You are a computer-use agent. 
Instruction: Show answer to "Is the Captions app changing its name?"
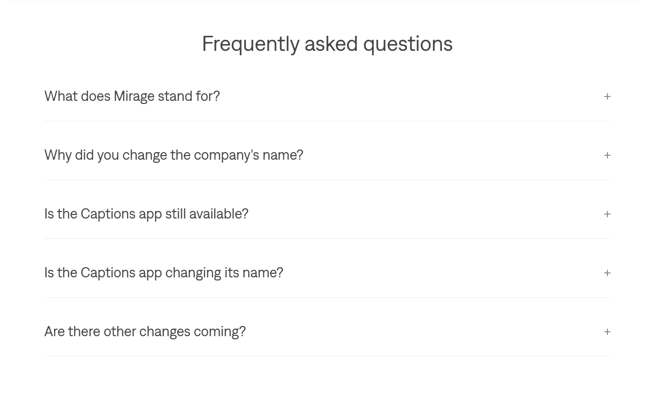pos(163,273)
